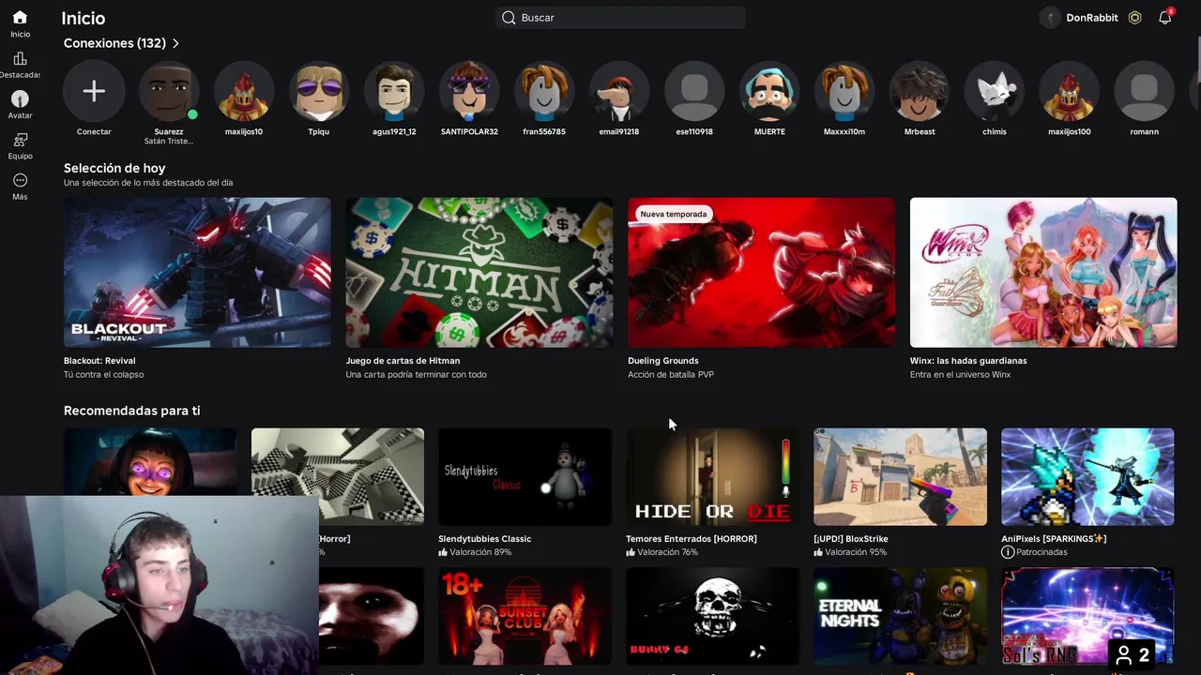Viewport: 1201px width, 675px height.
Task: Click Entra en el universo Winx subtitle
Action: click(960, 375)
